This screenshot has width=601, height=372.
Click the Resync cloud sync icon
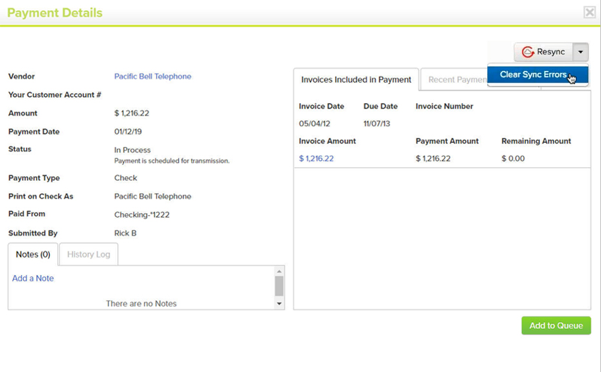click(x=528, y=52)
